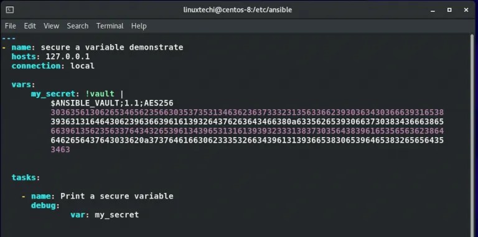Click the 'var' key under debug
478x237 pixels.
click(78, 215)
